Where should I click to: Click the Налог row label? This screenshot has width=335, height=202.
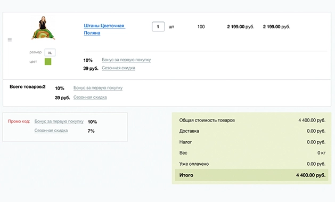(185, 142)
